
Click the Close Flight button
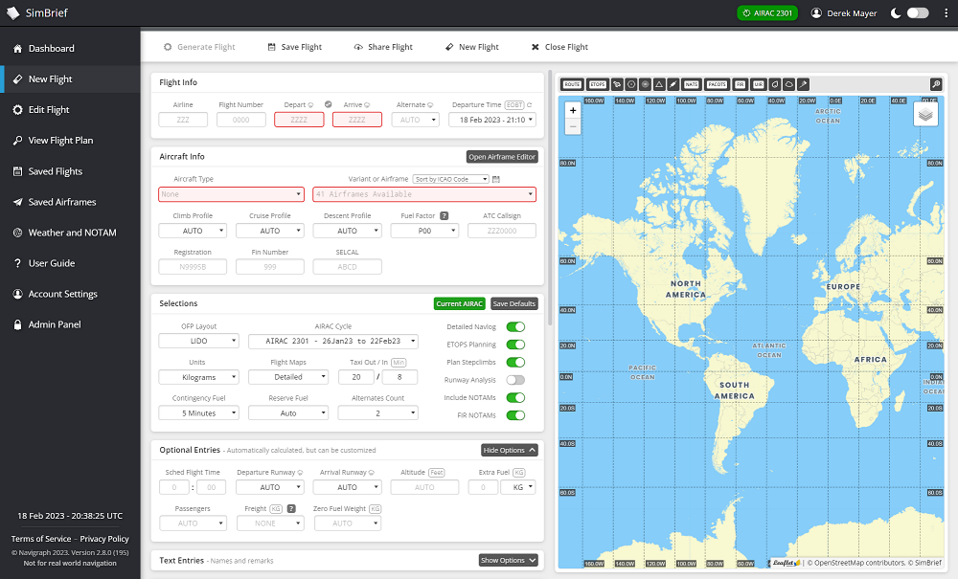click(559, 47)
